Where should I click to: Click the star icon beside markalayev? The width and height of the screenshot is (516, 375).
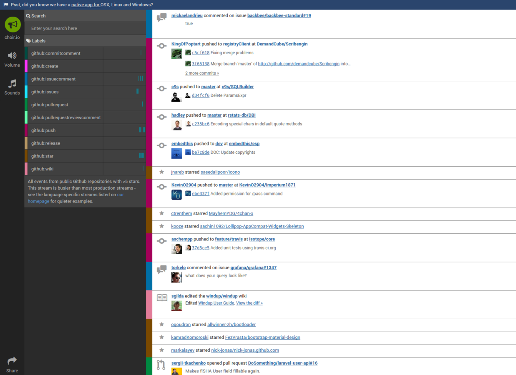[x=162, y=350]
